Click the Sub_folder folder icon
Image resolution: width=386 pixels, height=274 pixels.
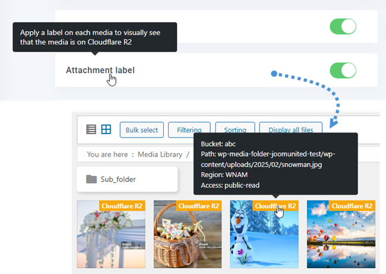click(91, 179)
